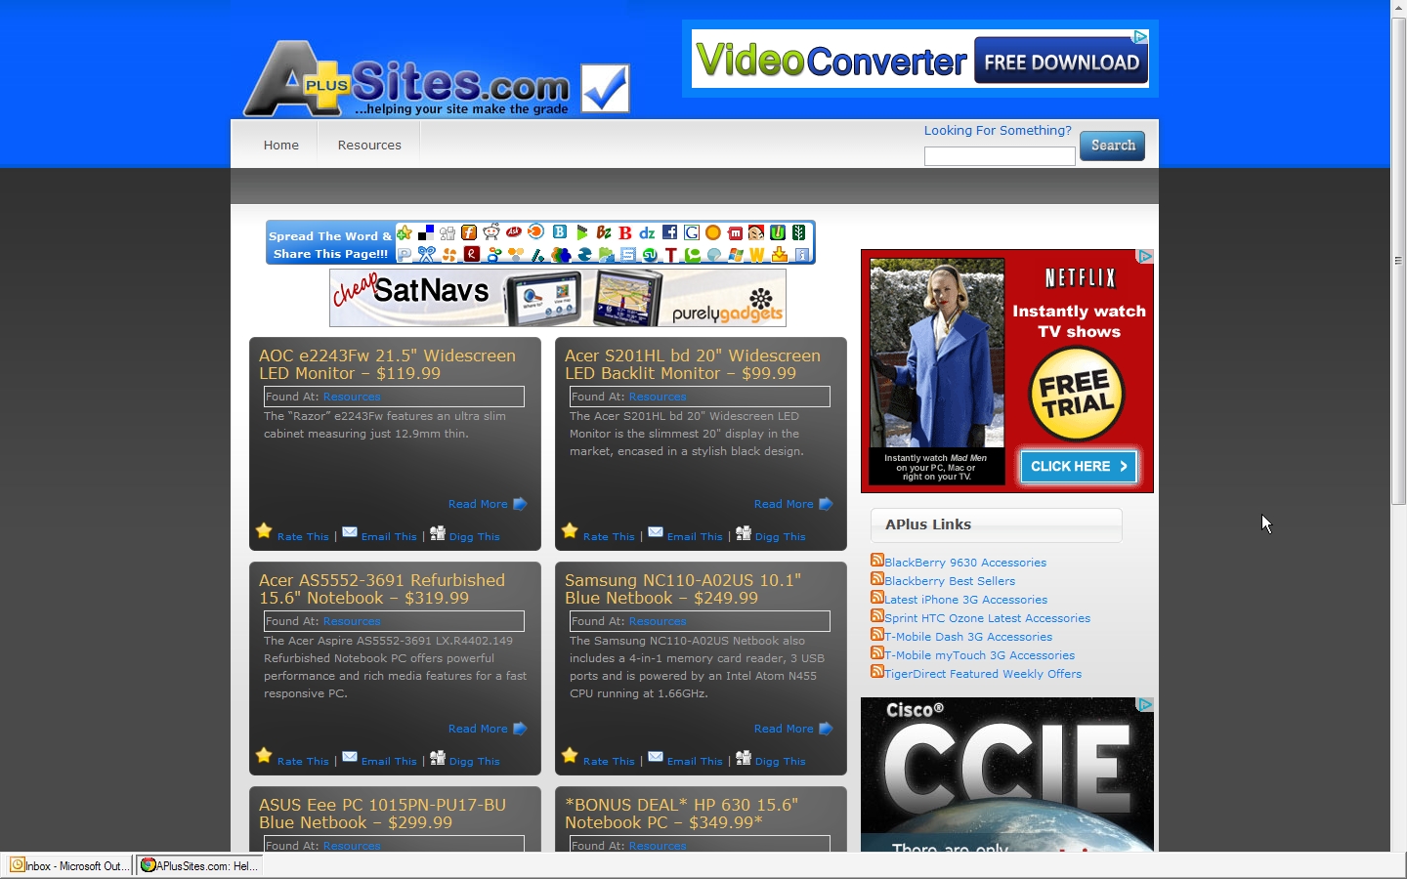Open the T-Mobile Dash 3G Accessories link

pos(968,637)
